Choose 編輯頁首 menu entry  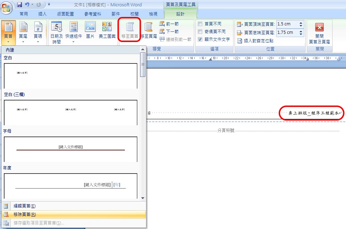click(25, 206)
